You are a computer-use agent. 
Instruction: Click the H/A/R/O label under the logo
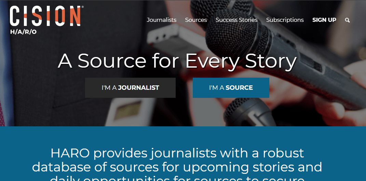pyautogui.click(x=23, y=32)
